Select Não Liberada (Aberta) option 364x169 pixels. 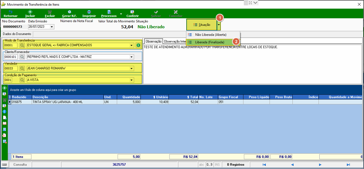point(210,35)
